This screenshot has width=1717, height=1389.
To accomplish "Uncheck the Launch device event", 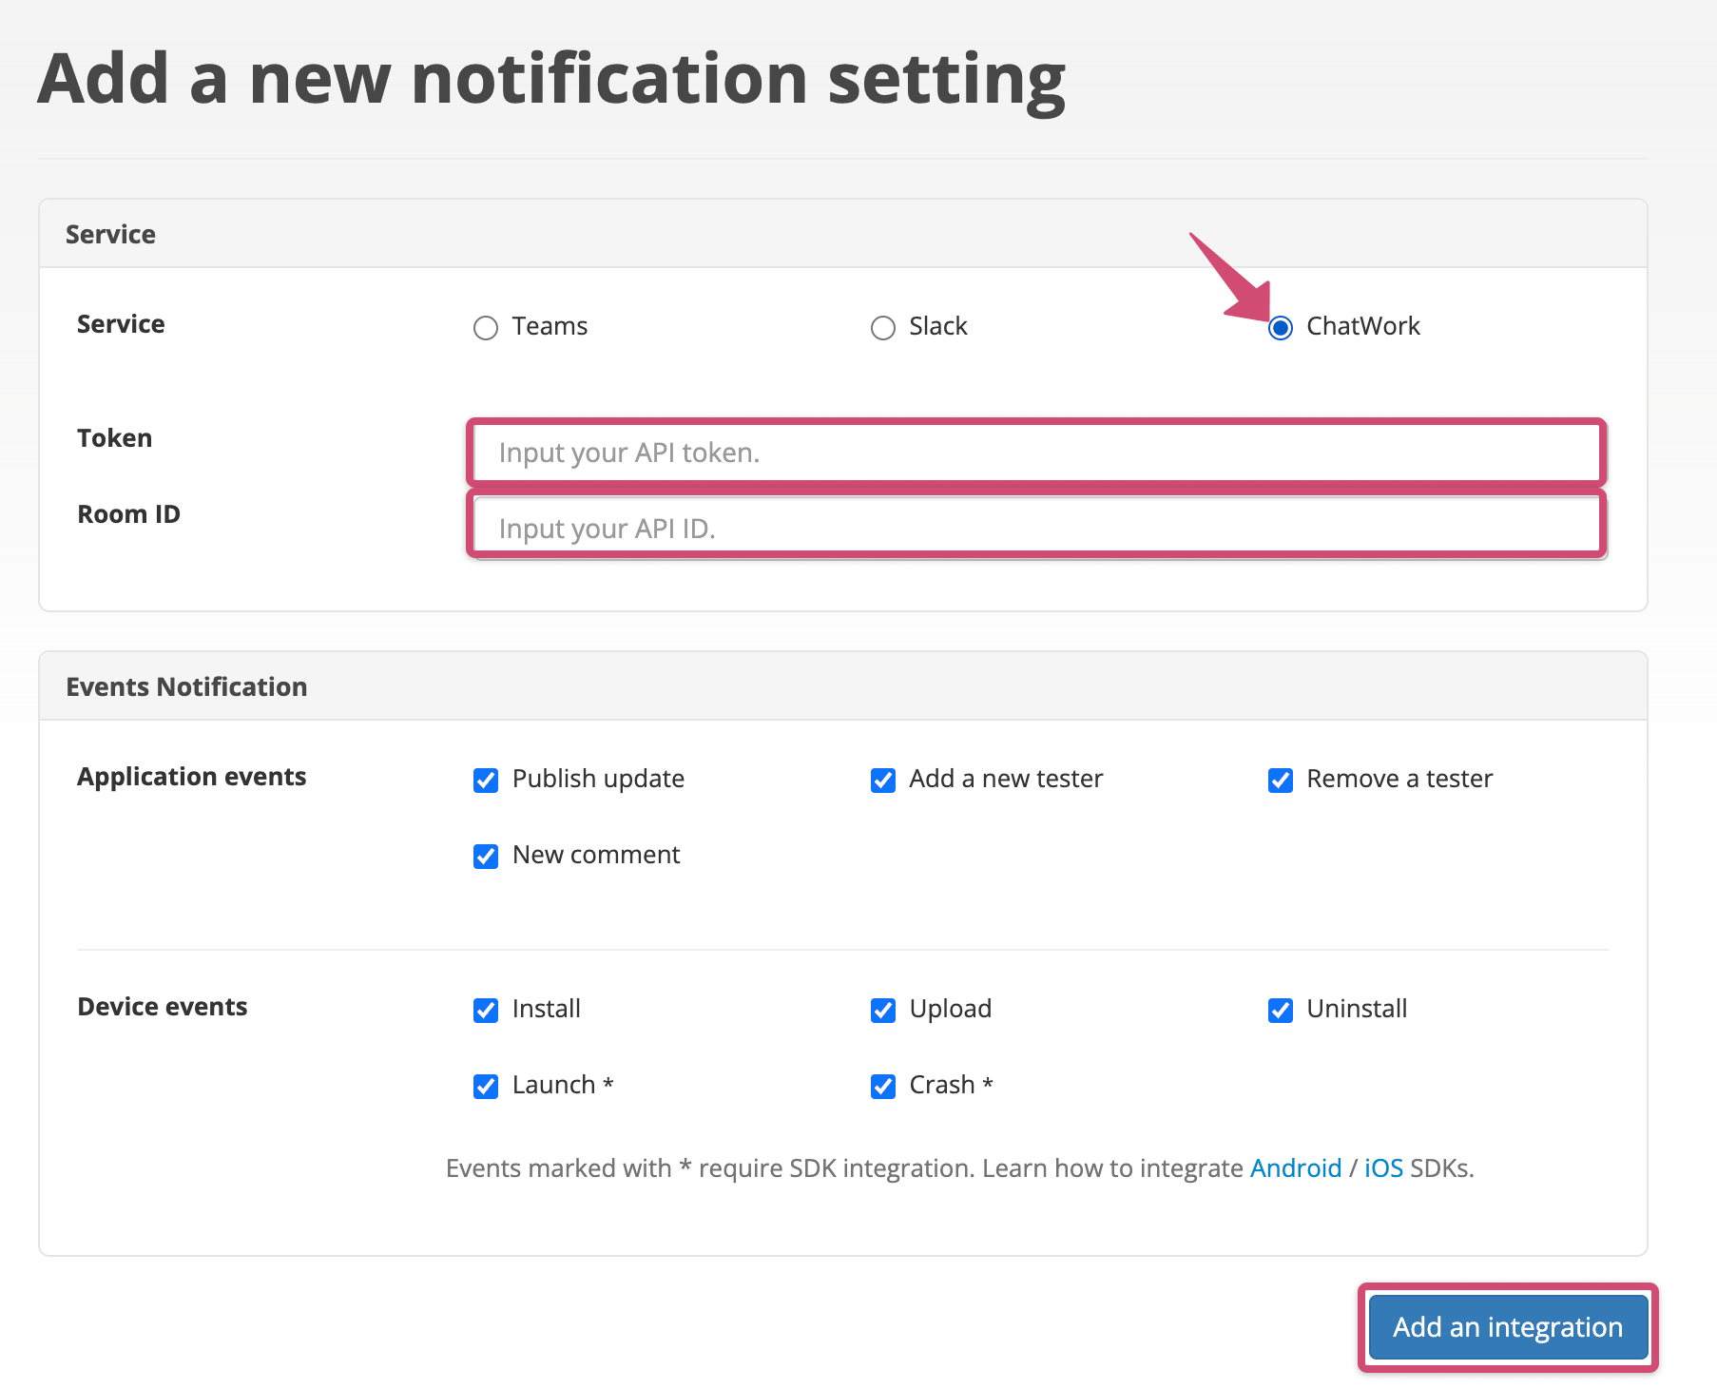I will pos(486,1086).
